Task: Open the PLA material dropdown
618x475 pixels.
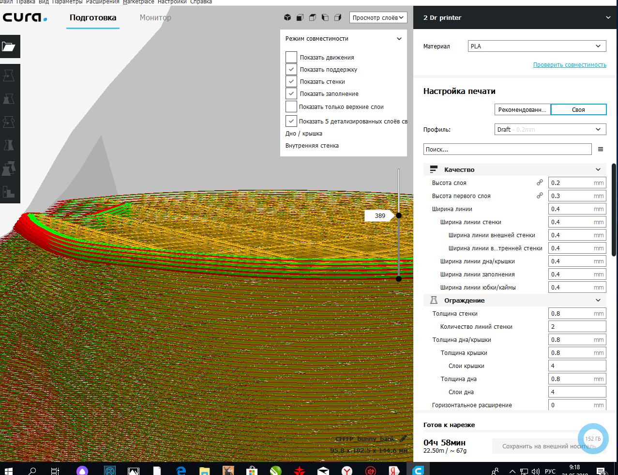Action: coord(537,46)
